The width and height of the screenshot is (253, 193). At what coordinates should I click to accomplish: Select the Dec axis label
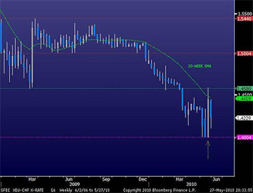pyautogui.click(x=143, y=179)
